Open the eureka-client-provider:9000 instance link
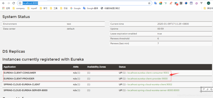 click(x=148, y=79)
